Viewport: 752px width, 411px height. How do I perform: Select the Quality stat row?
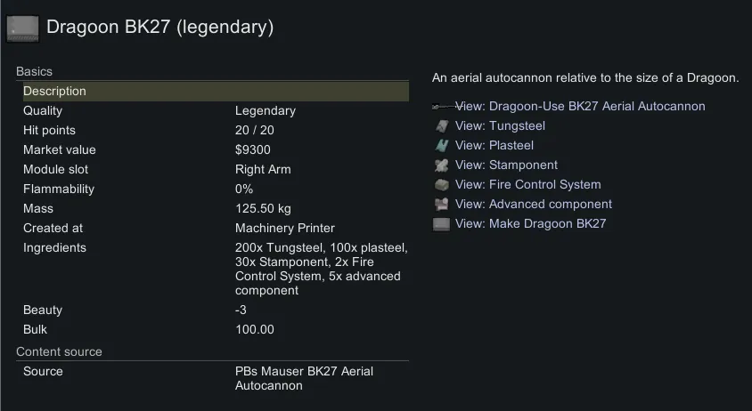click(216, 111)
